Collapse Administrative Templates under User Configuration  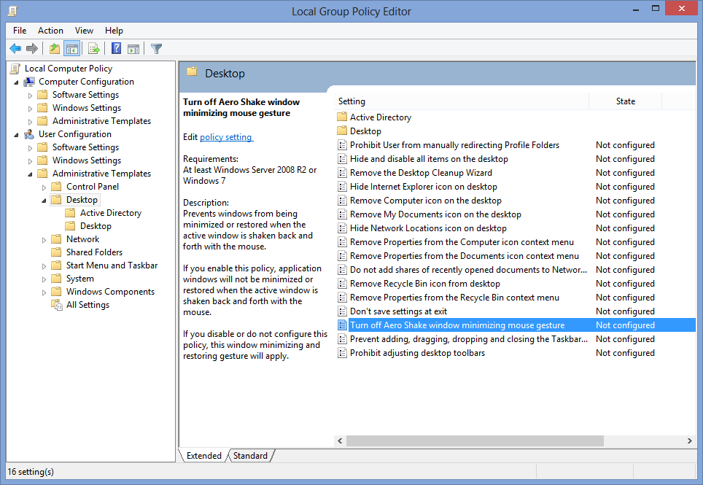click(x=30, y=174)
